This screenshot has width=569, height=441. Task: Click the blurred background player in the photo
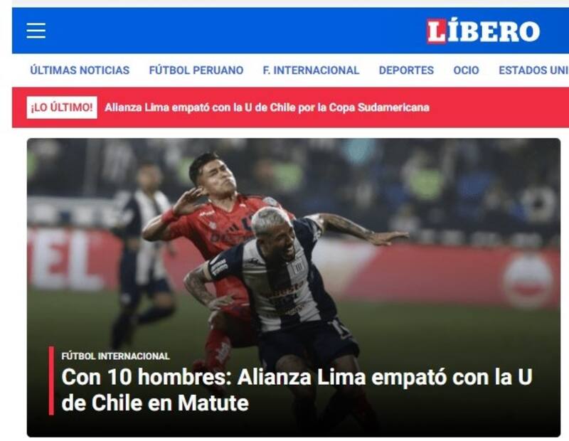tap(144, 254)
